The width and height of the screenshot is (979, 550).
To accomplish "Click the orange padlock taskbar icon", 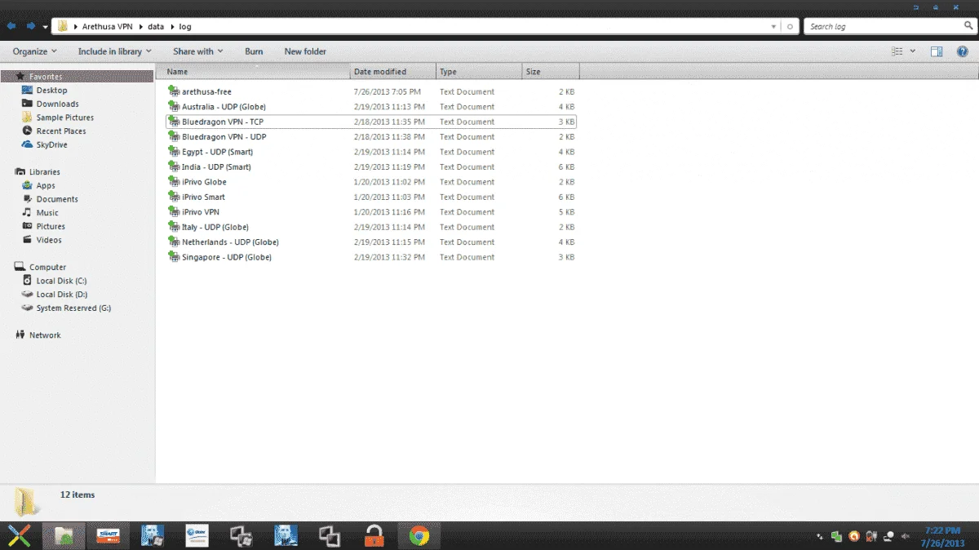I will click(x=374, y=536).
